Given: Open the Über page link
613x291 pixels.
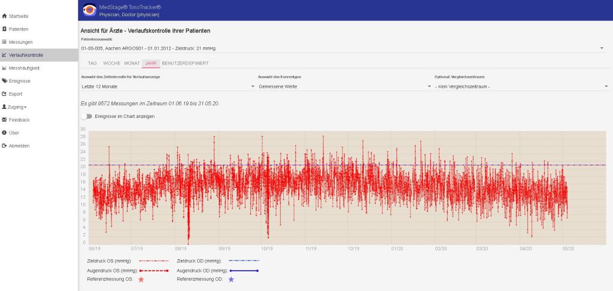Looking at the screenshot, I should click(14, 132).
